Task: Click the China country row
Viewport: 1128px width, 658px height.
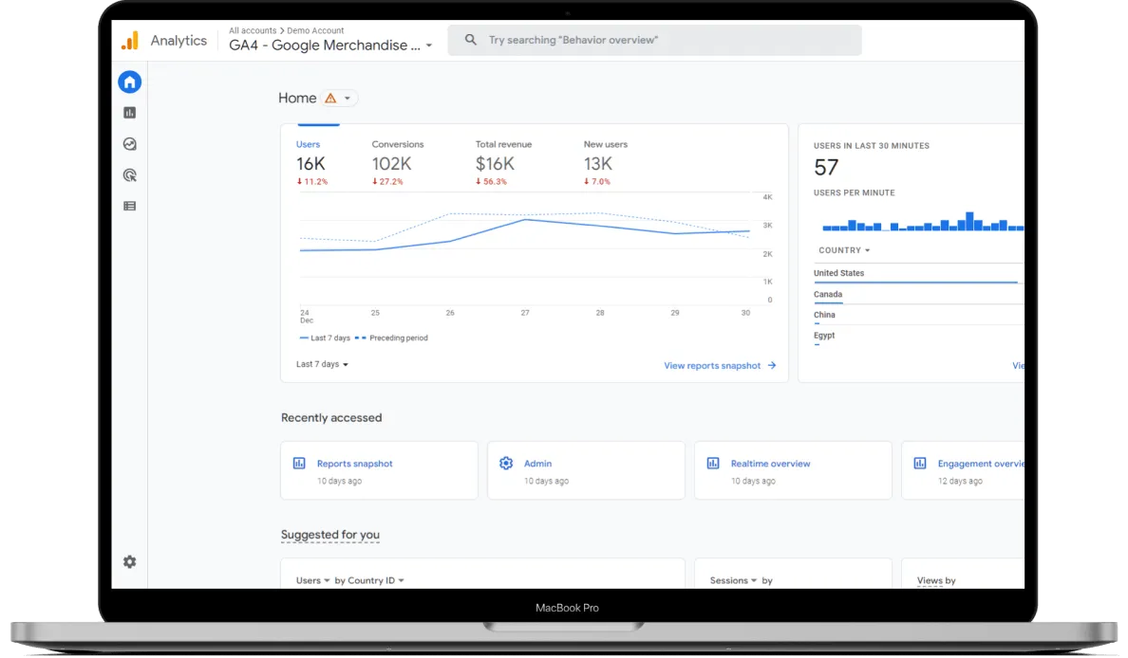Action: pyautogui.click(x=919, y=317)
